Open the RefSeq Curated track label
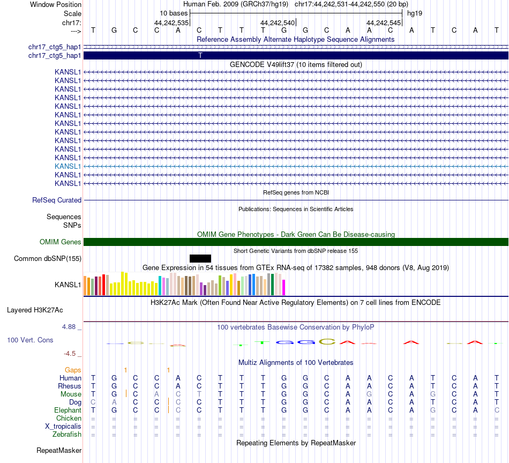509x463 pixels. pos(56,200)
